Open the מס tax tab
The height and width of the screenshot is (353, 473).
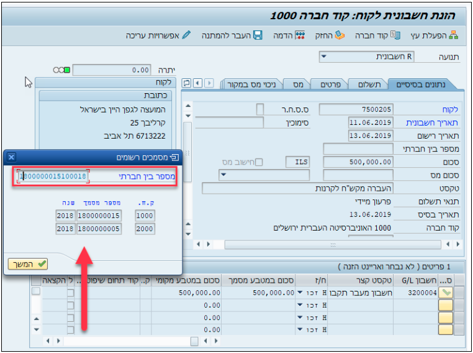tap(298, 85)
